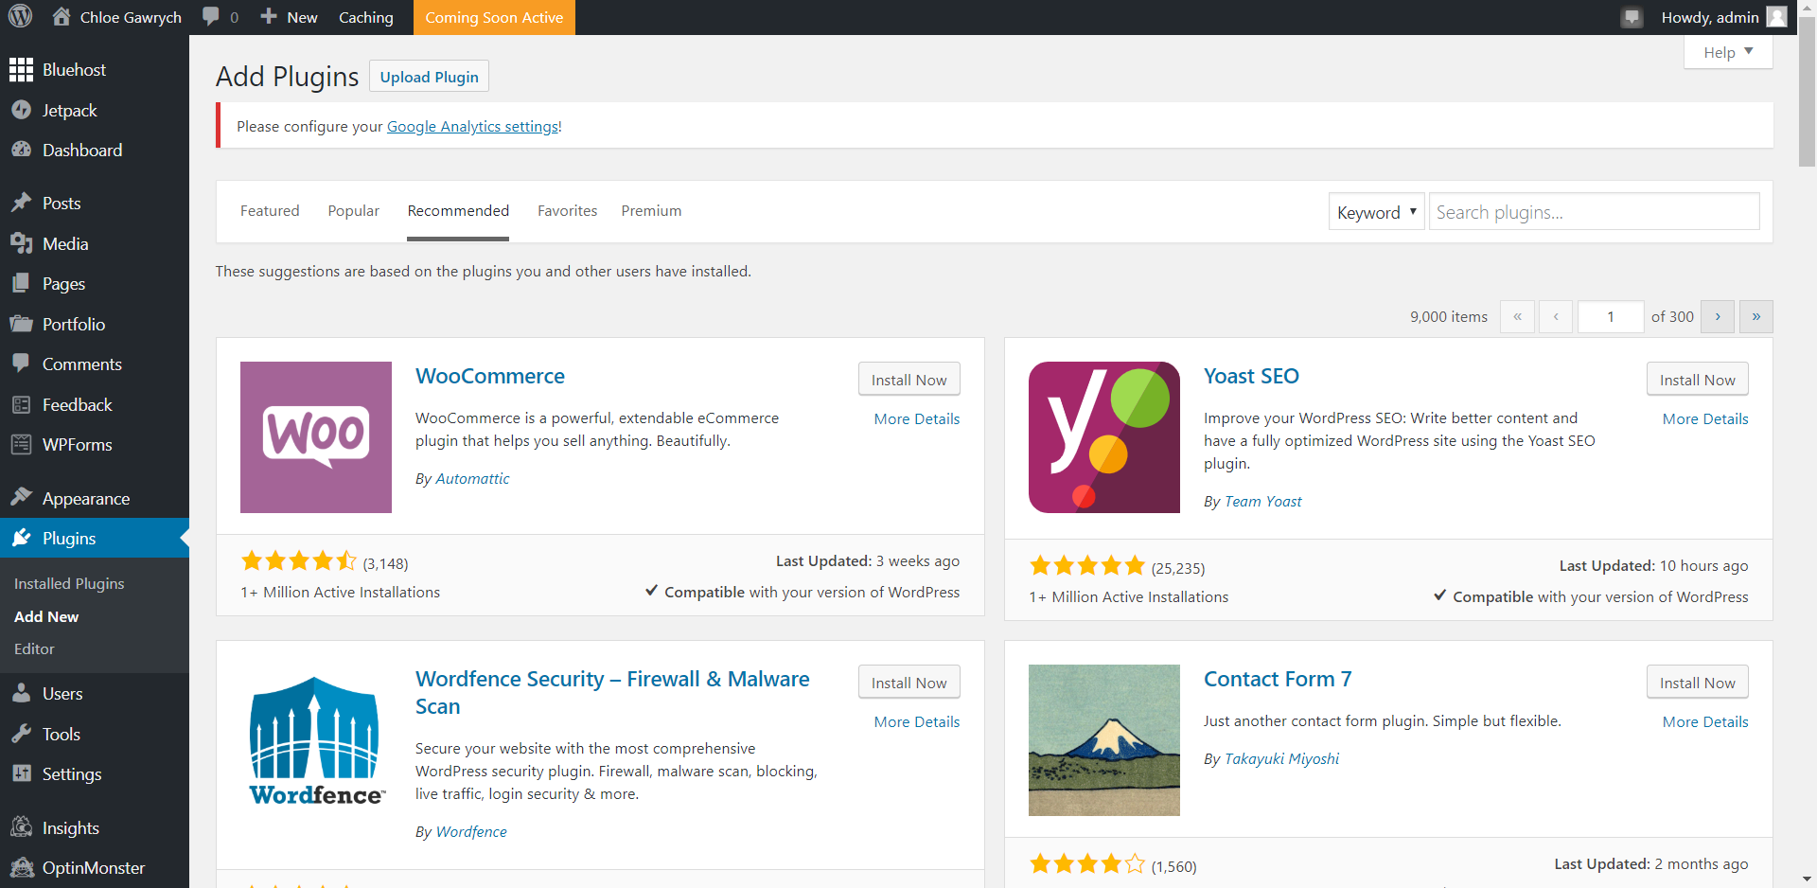1817x888 pixels.
Task: Open the notifications icon beside Howdy, admin
Action: (x=1632, y=17)
